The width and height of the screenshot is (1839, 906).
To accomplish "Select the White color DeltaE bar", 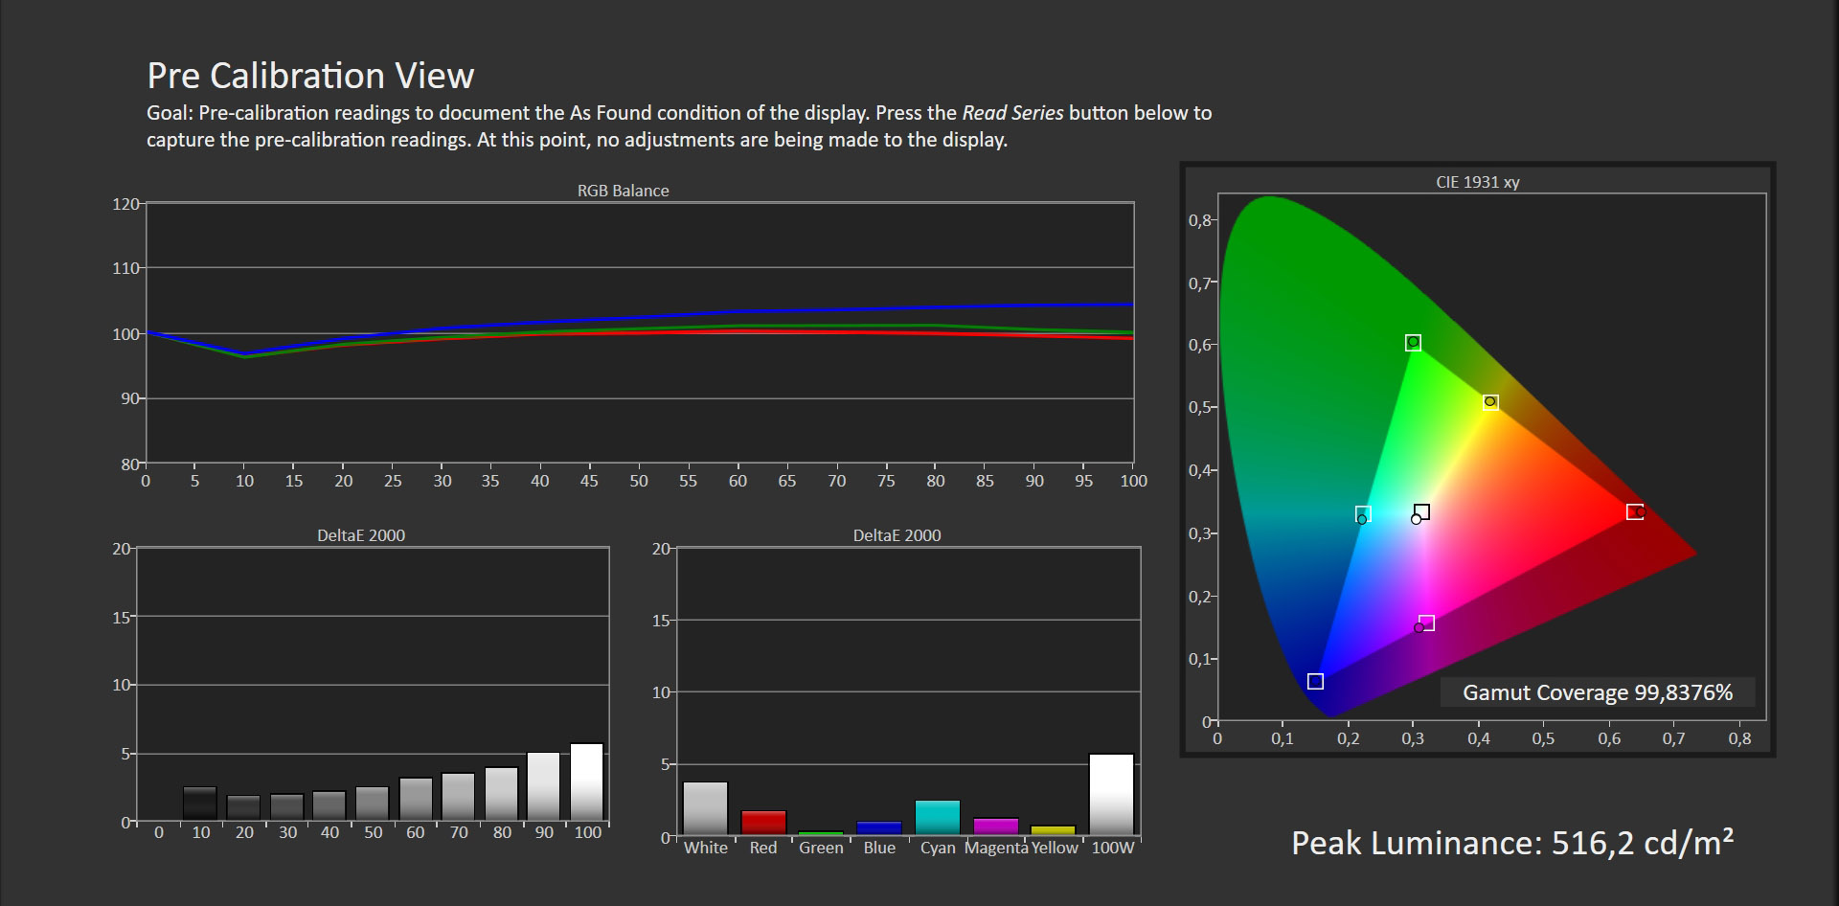I will (706, 809).
